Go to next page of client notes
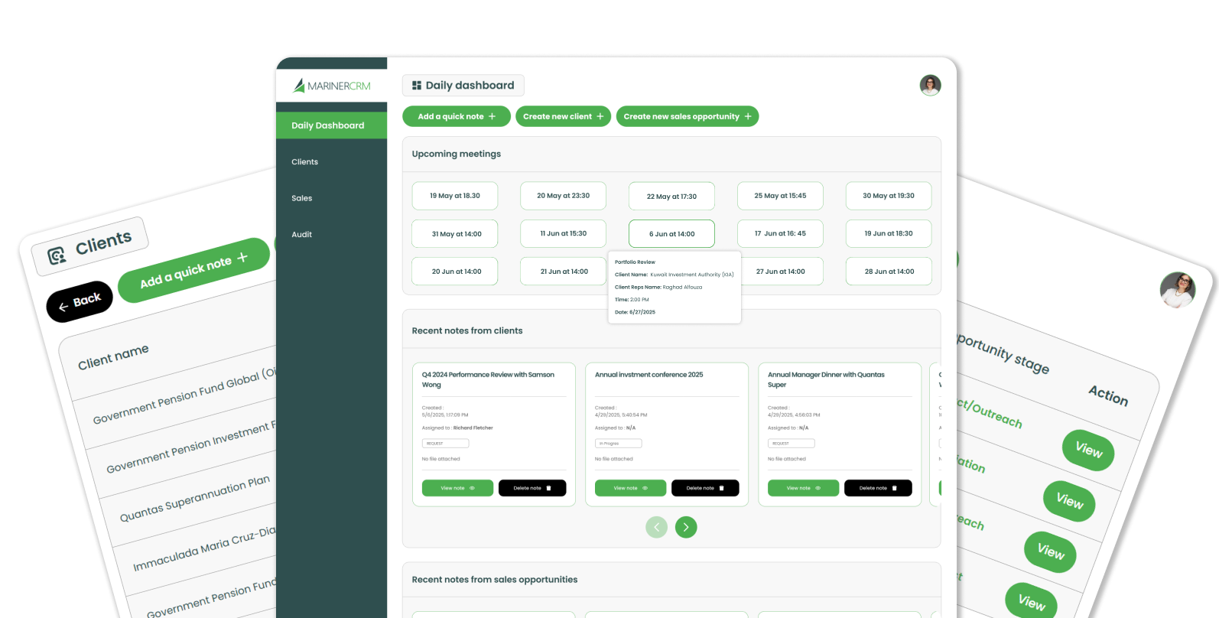The image size is (1219, 618). (686, 527)
